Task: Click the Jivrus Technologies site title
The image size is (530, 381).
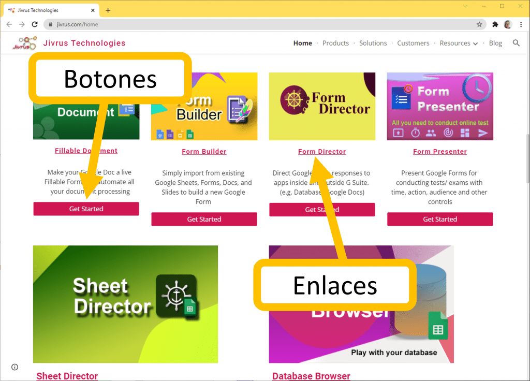Action: [x=84, y=43]
